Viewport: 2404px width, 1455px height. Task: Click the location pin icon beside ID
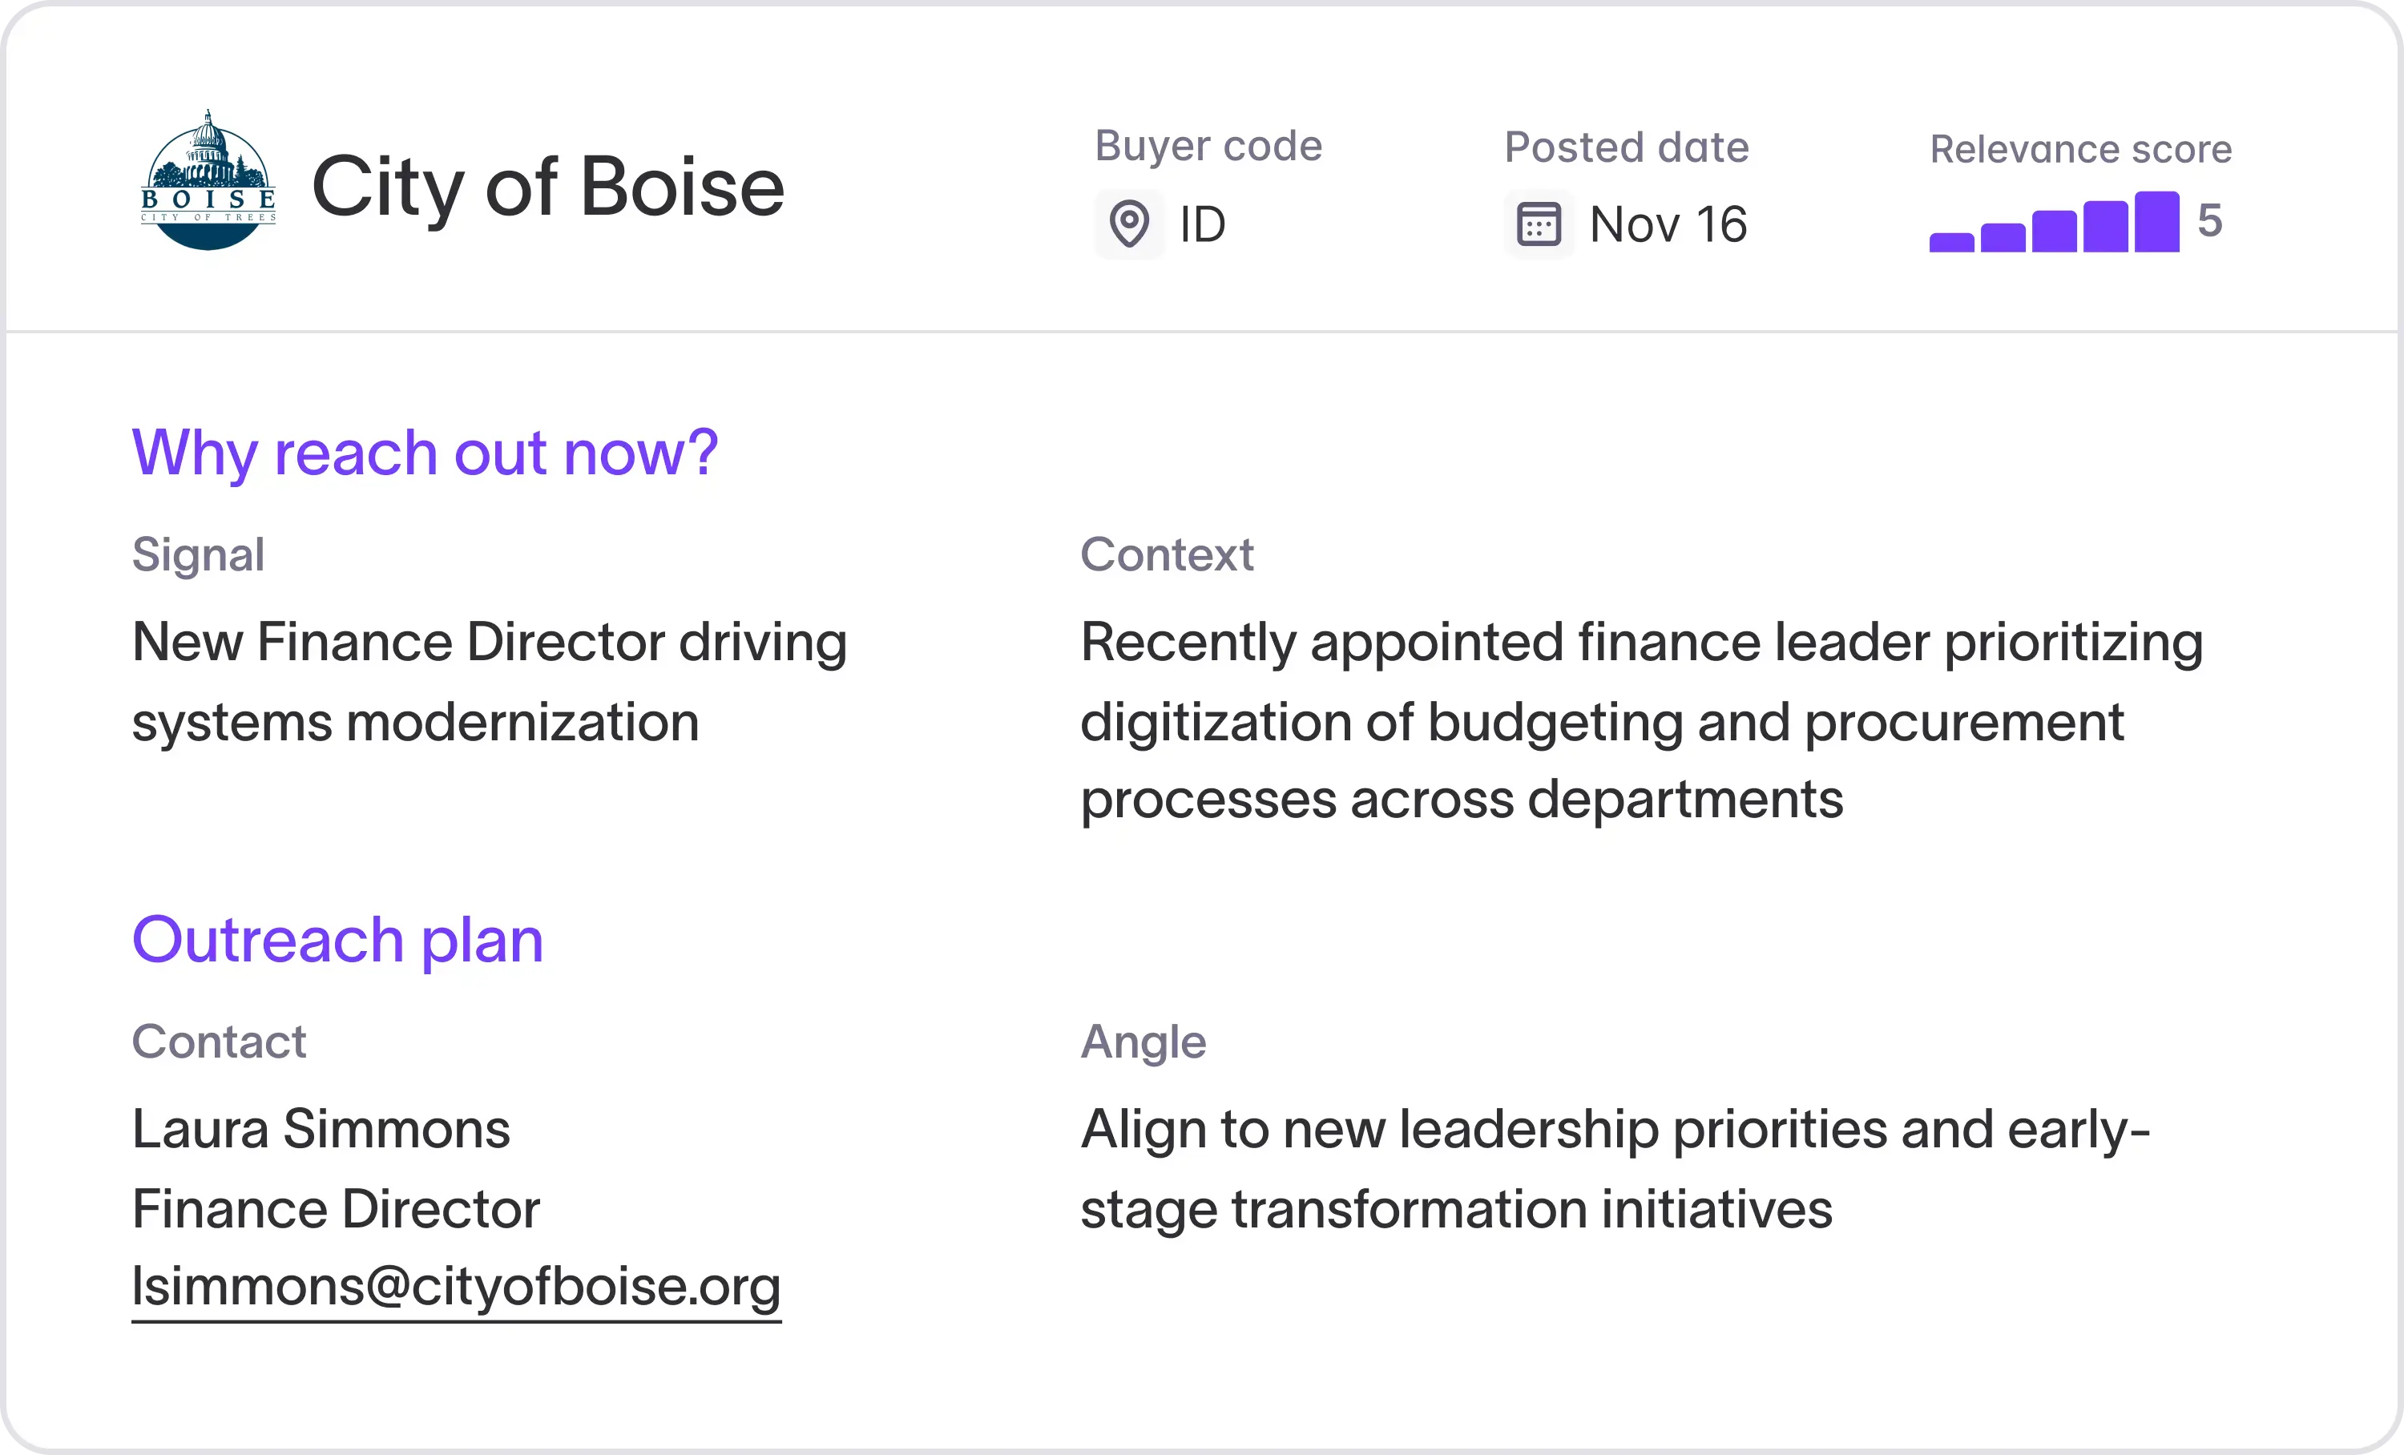point(1129,224)
